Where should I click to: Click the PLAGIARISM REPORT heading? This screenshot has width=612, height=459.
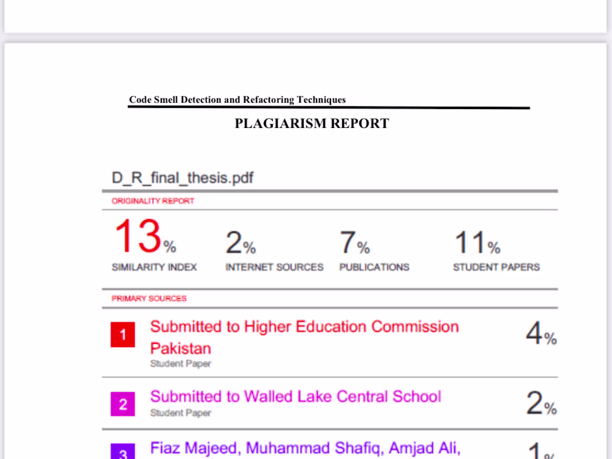(x=312, y=124)
